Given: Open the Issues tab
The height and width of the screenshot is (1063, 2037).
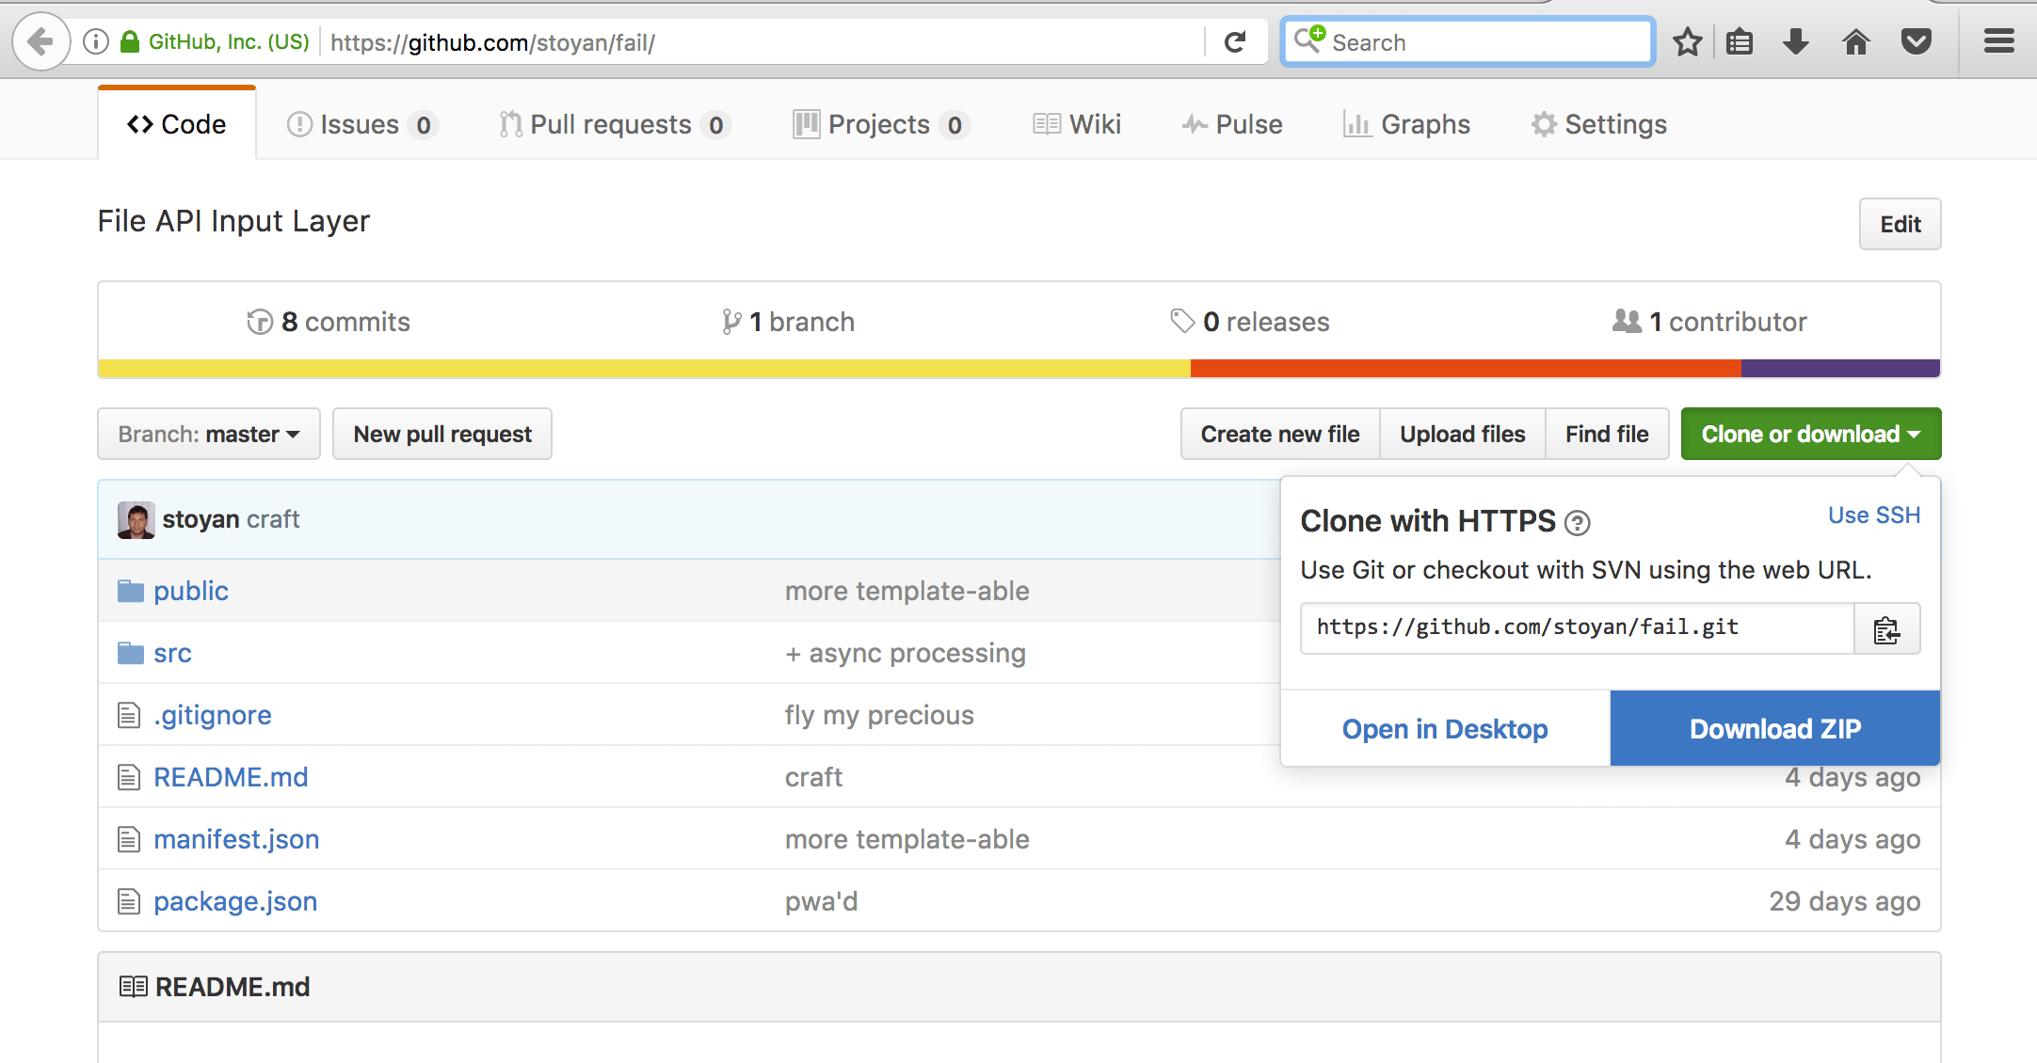Looking at the screenshot, I should pyautogui.click(x=361, y=124).
